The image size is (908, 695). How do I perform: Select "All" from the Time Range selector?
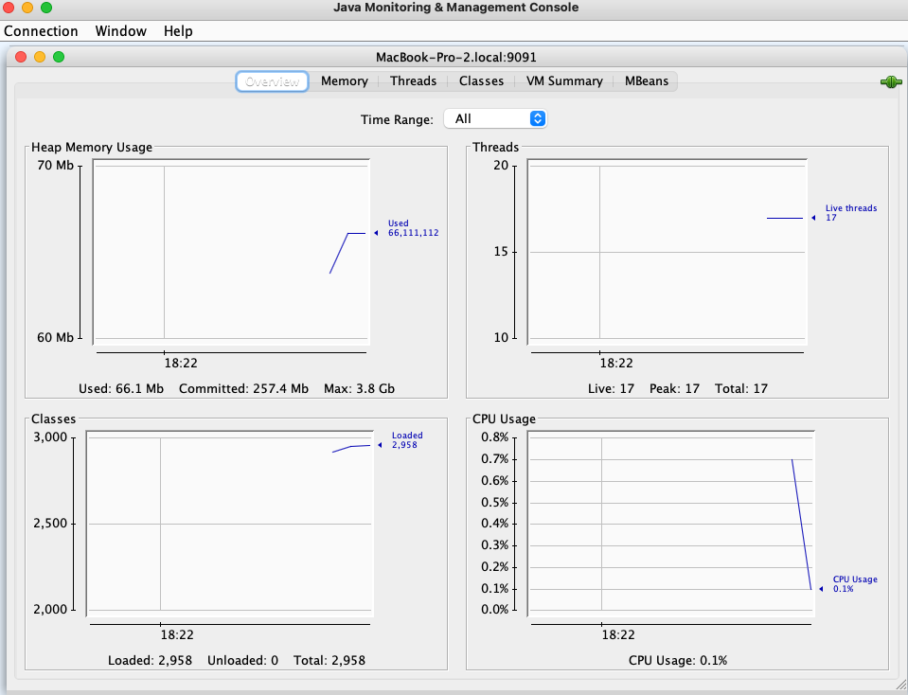coord(483,118)
